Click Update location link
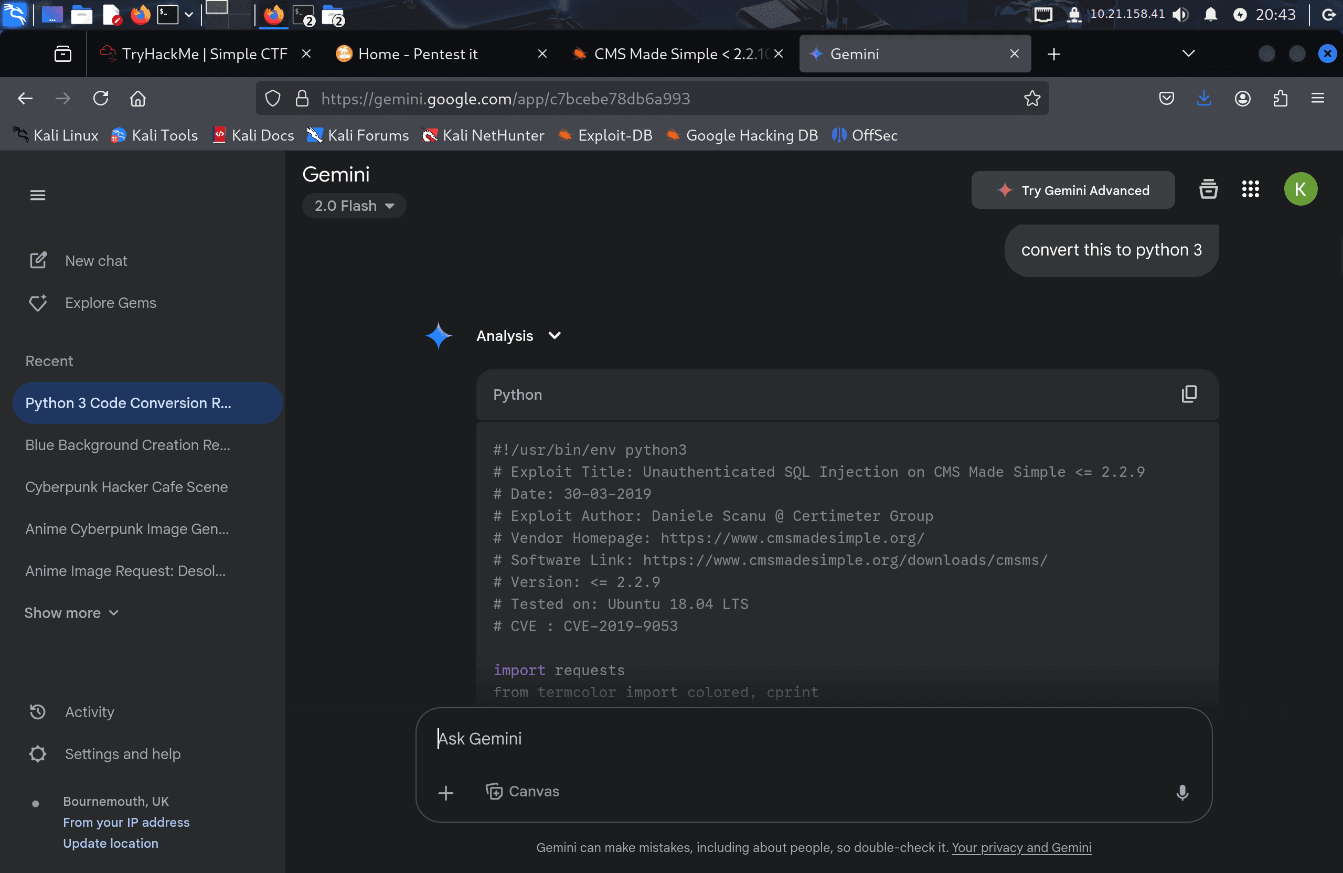This screenshot has height=873, width=1343. tap(110, 843)
